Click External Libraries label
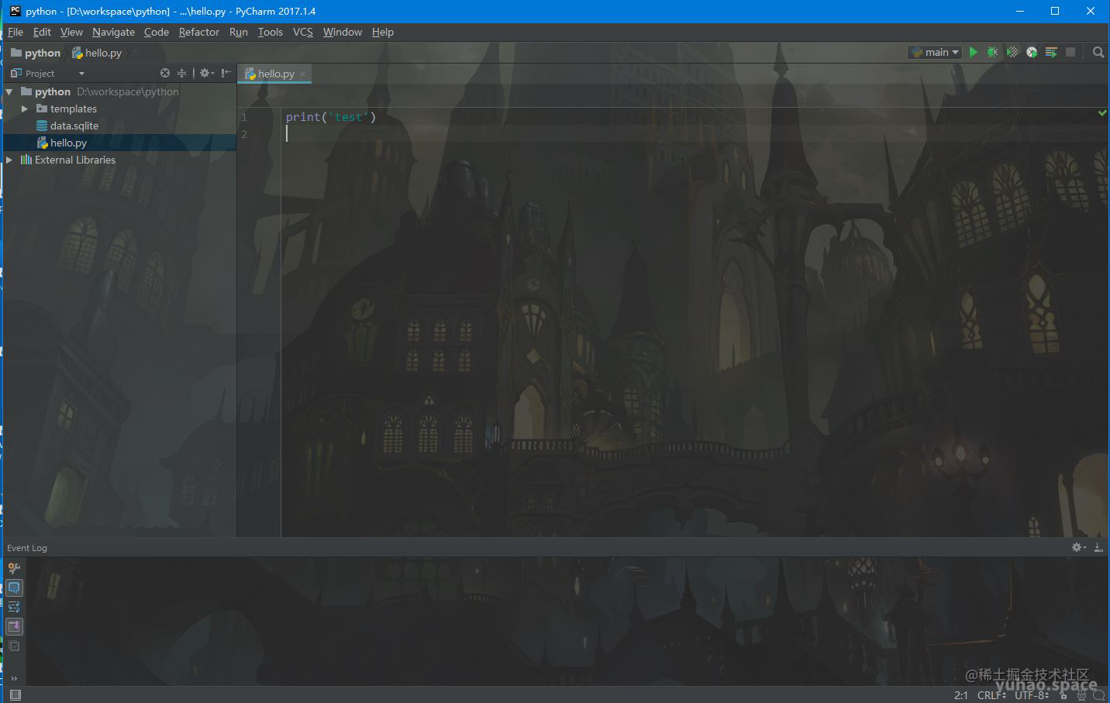 (75, 160)
